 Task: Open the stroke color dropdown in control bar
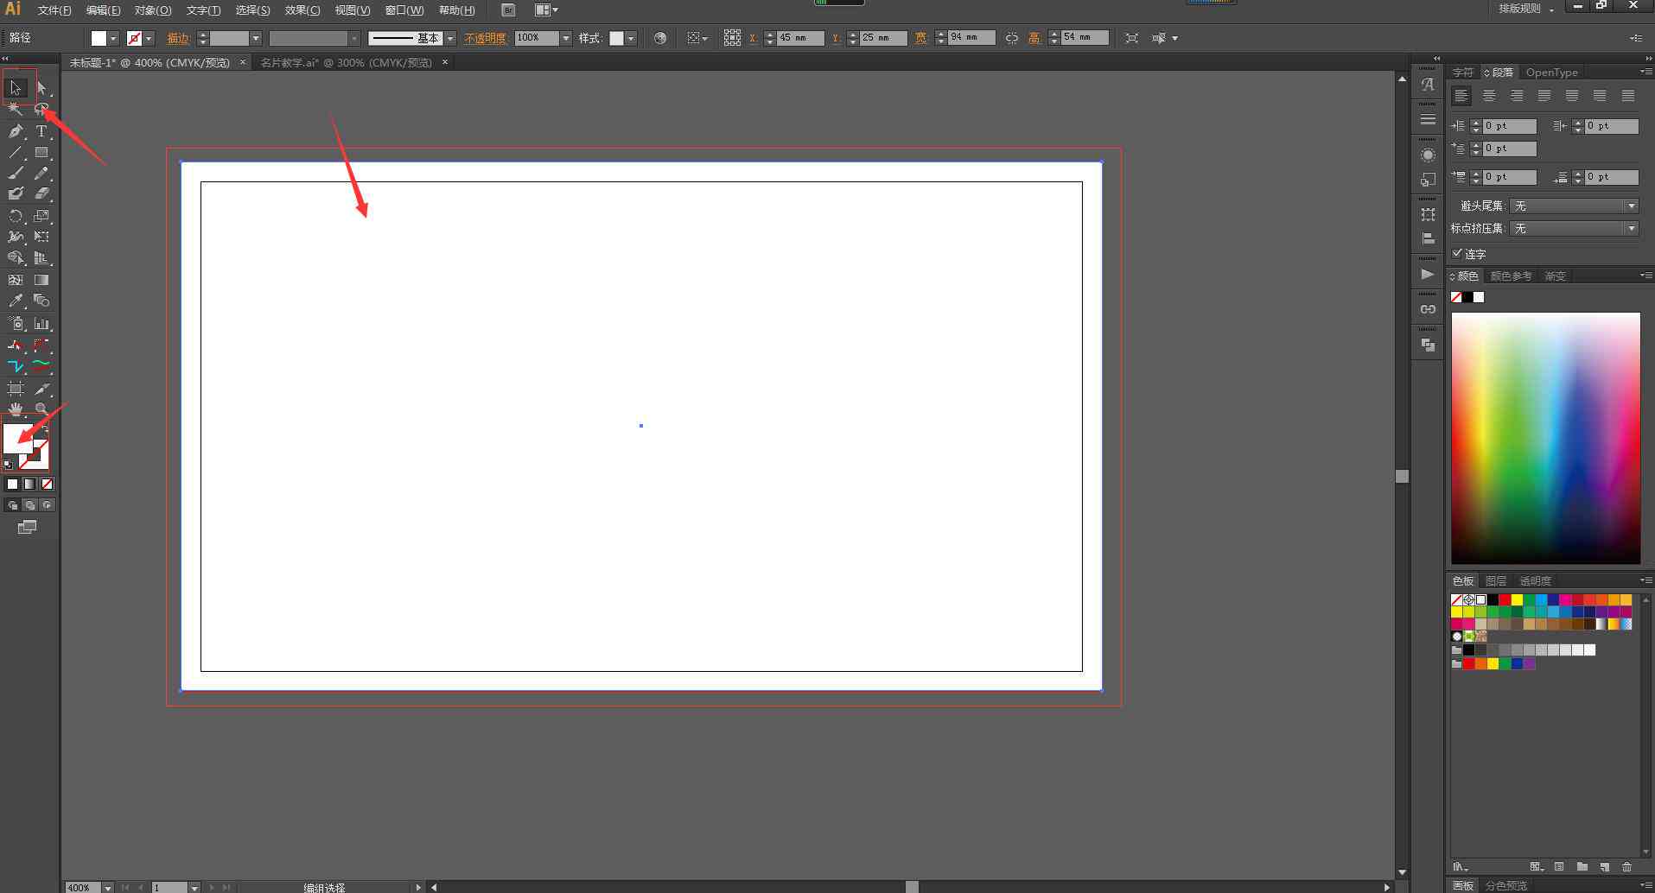click(x=149, y=39)
